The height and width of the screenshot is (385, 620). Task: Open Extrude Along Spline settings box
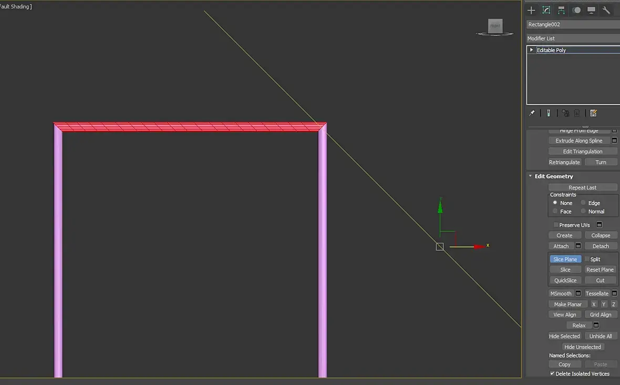[x=614, y=140]
